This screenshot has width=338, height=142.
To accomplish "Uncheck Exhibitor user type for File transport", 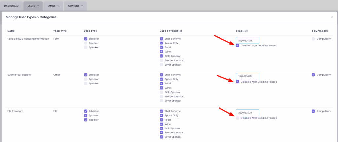I will pos(86,111).
